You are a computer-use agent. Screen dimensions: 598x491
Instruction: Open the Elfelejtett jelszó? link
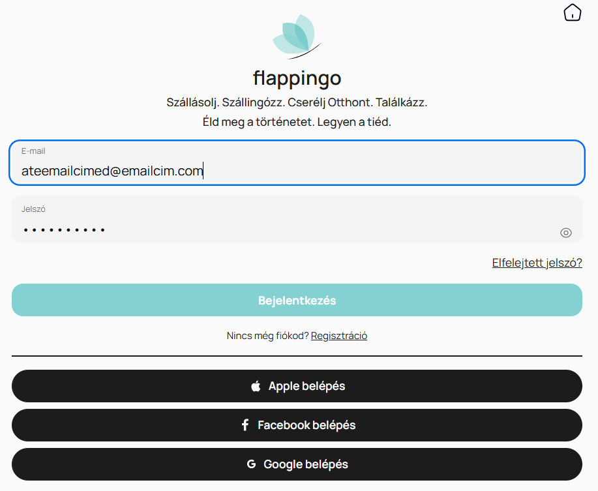[x=537, y=263]
